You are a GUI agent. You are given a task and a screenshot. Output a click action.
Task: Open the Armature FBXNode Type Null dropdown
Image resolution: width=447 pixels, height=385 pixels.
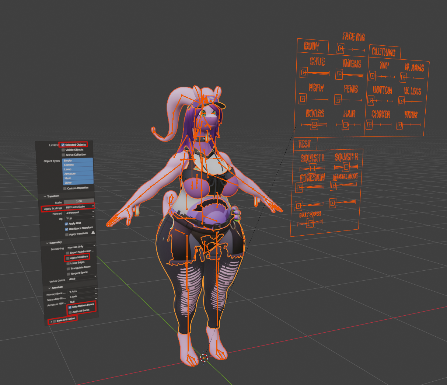[x=83, y=301]
